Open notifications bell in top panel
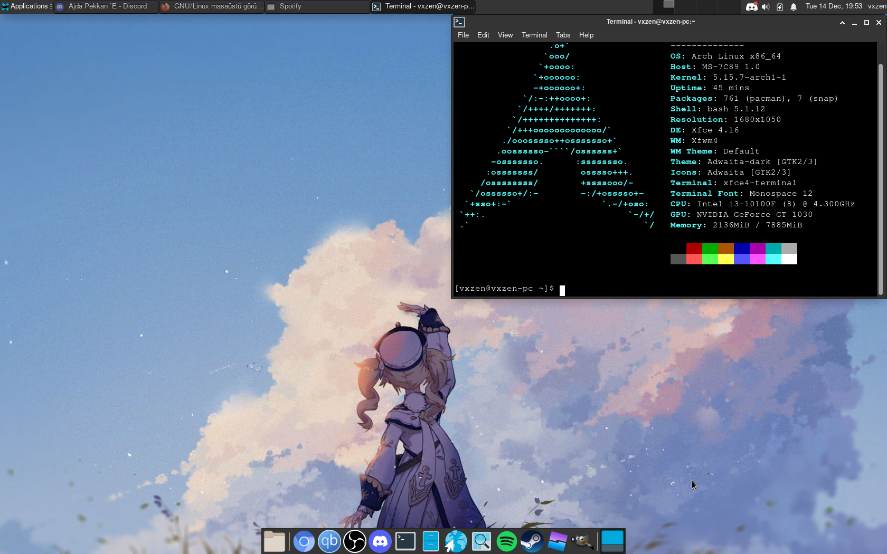 pyautogui.click(x=794, y=7)
